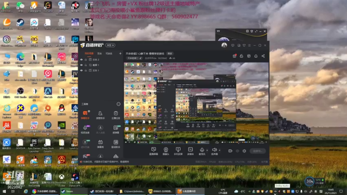The width and height of the screenshot is (347, 195).
Task: Add 直播屏幕 screen capture source
Action: [x=154, y=151]
